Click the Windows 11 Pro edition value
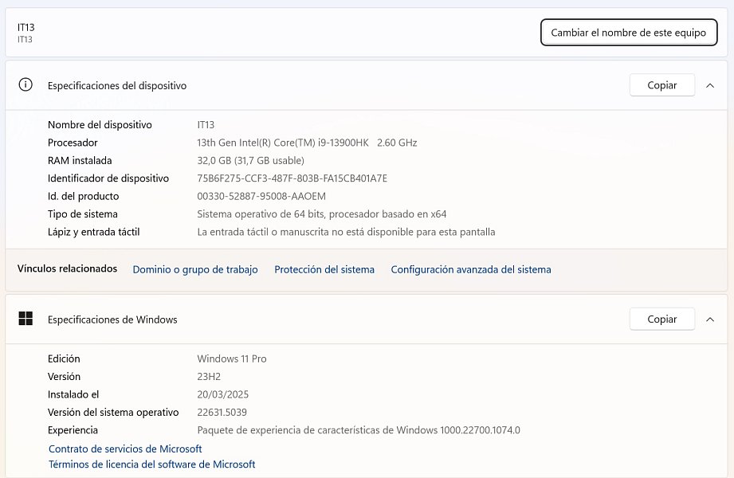The image size is (734, 478). click(x=232, y=358)
